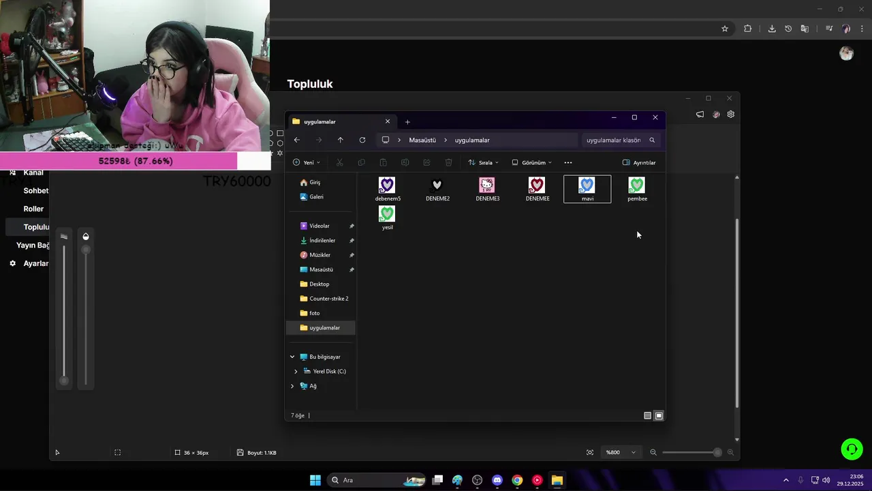Open Chrome extensions puzzle icon

(x=748, y=29)
